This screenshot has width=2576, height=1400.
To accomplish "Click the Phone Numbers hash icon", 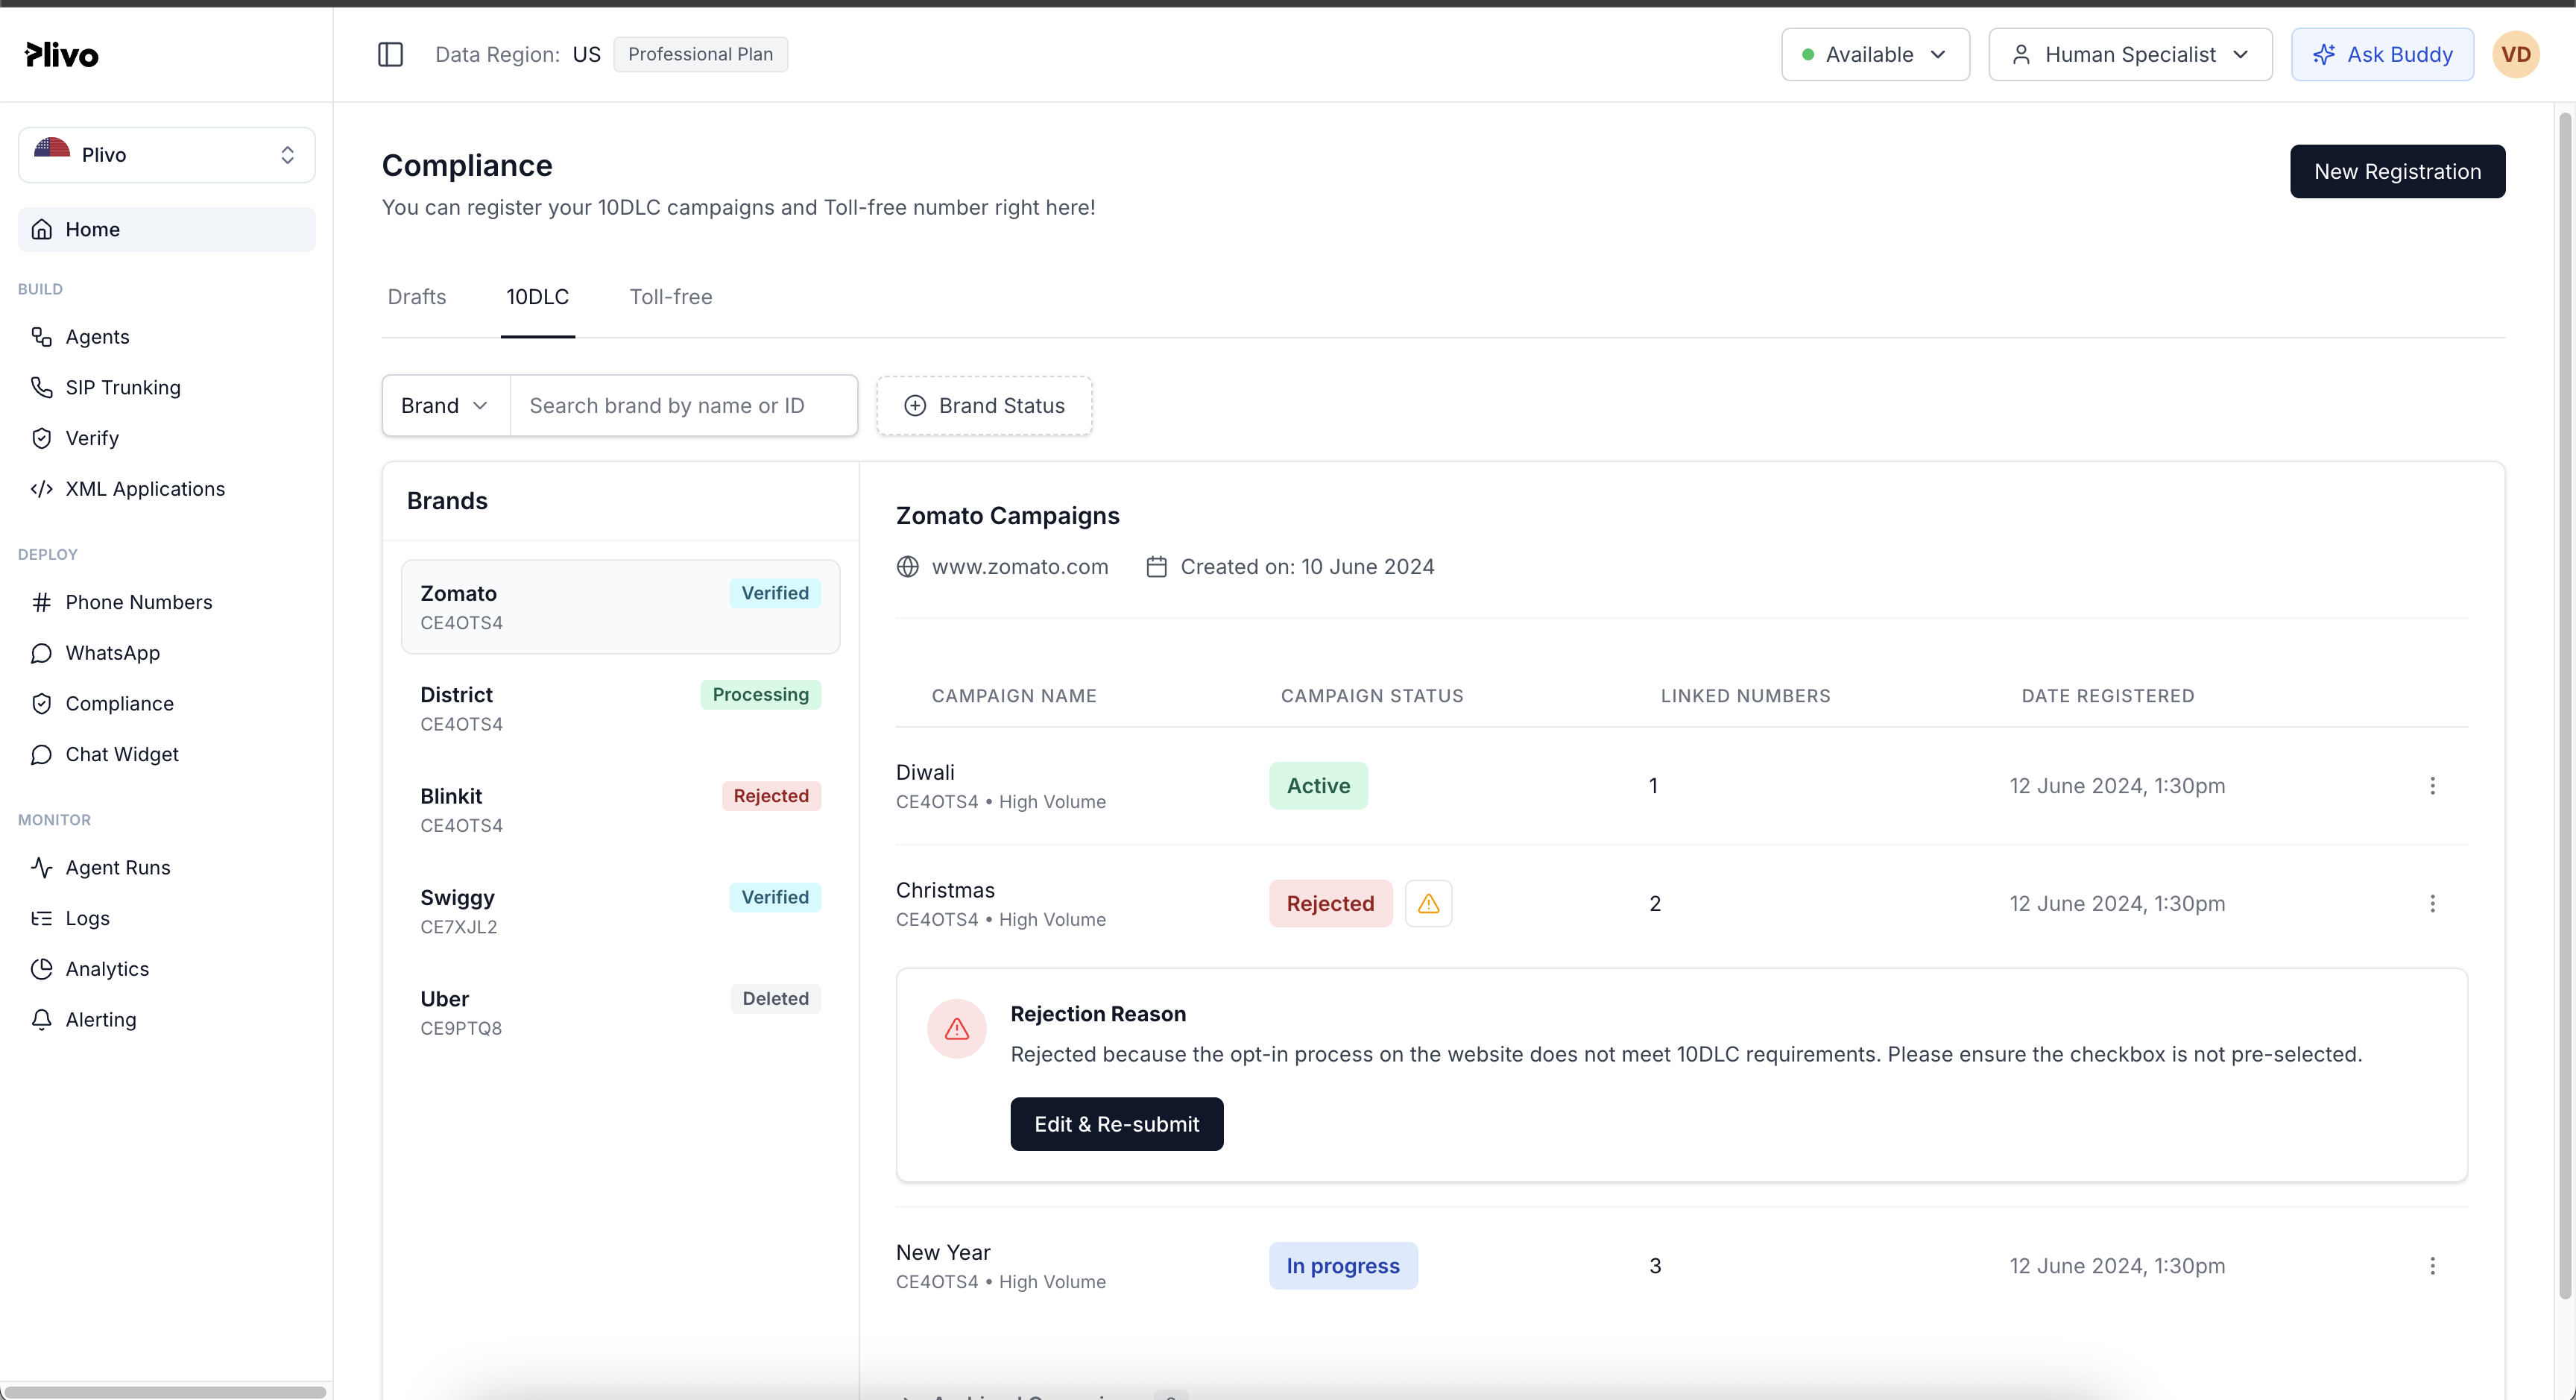I will click(41, 602).
